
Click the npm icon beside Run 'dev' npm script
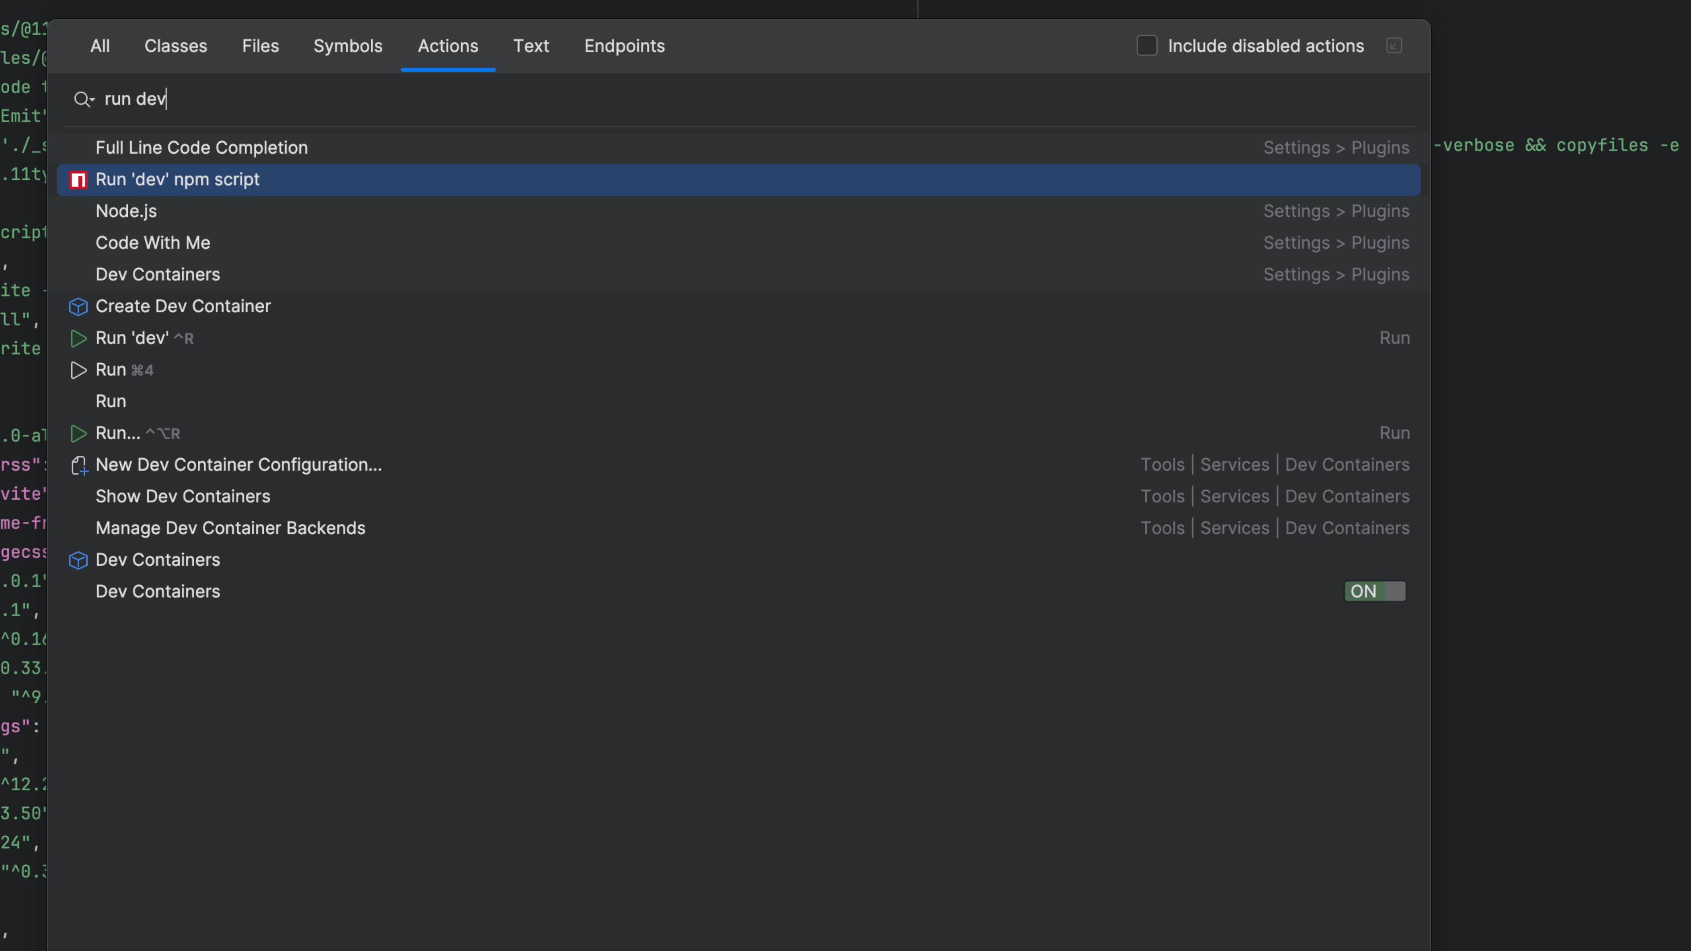click(x=78, y=180)
